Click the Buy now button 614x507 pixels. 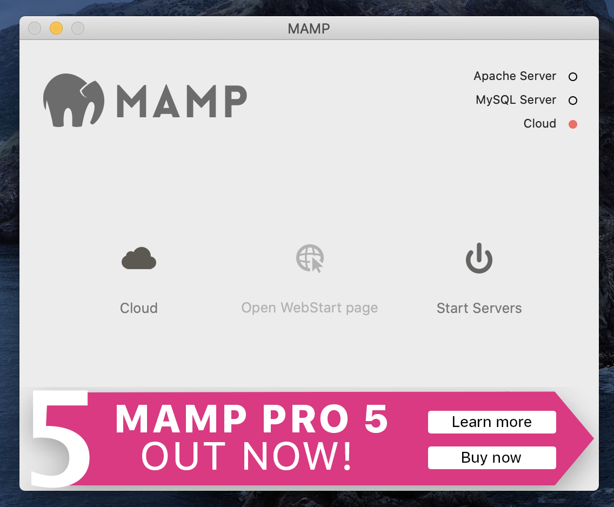point(492,458)
